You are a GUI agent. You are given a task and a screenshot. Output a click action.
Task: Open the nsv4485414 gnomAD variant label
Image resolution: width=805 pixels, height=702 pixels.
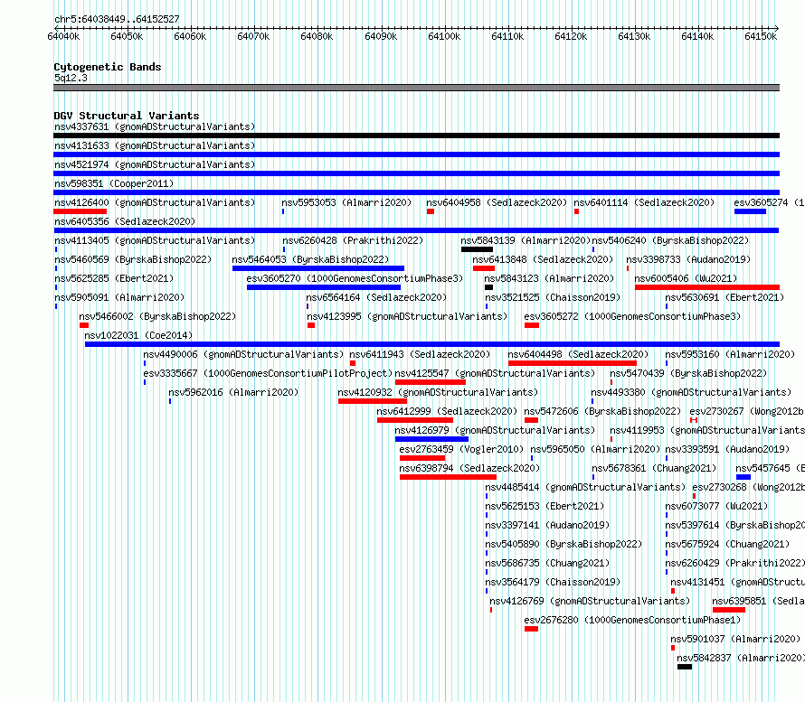(x=585, y=487)
